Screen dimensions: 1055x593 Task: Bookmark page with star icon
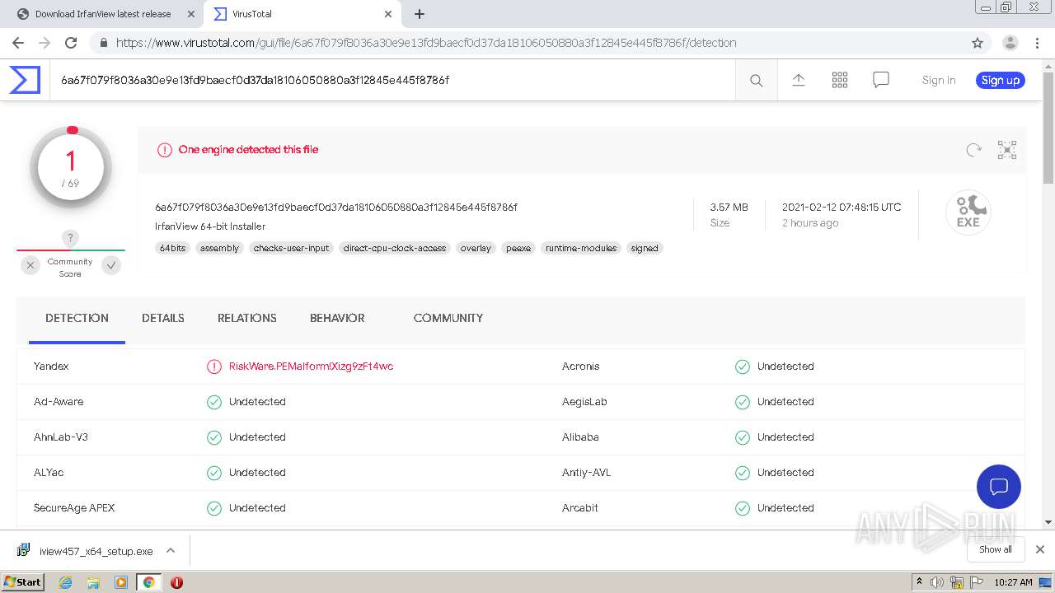pos(978,43)
